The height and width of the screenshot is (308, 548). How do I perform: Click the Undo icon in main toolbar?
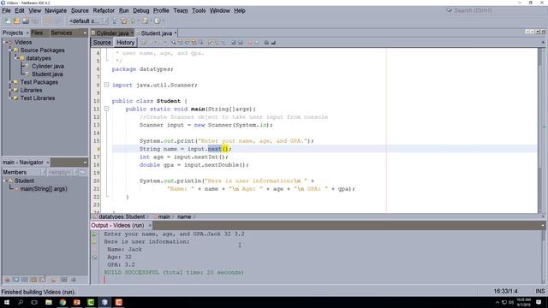tap(49, 21)
